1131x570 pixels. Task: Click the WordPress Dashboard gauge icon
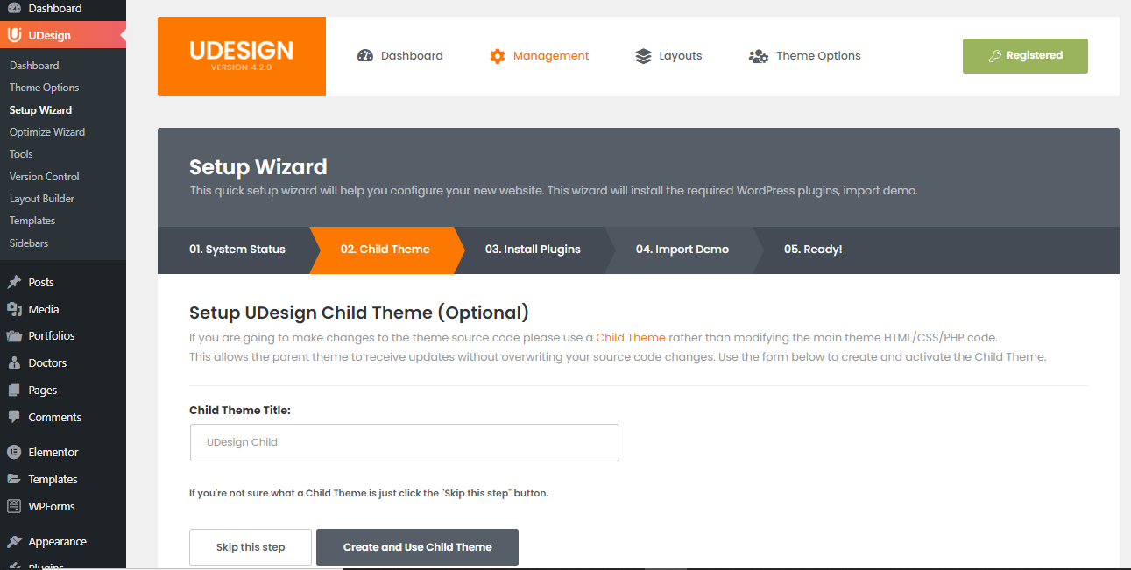(x=14, y=8)
